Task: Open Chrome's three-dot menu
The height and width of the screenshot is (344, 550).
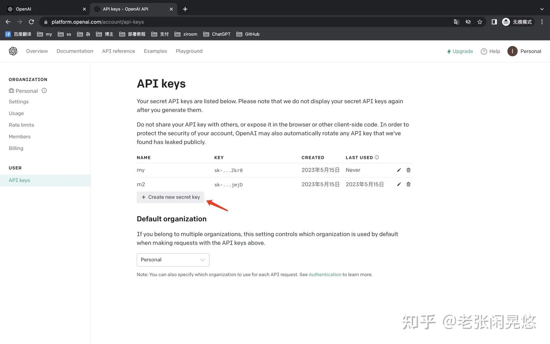Action: (542, 22)
